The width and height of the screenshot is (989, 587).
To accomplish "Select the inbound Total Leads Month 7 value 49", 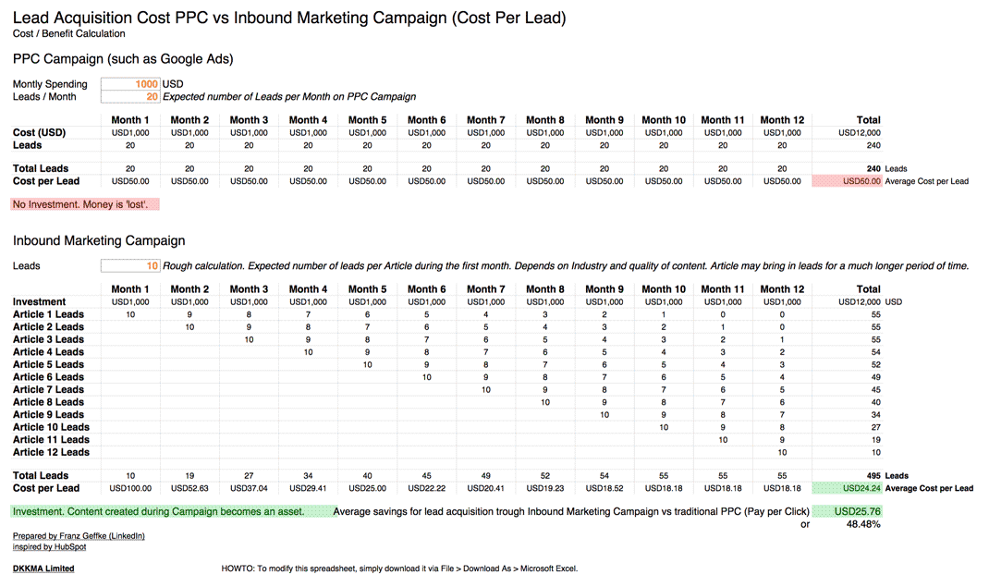I will 485,476.
